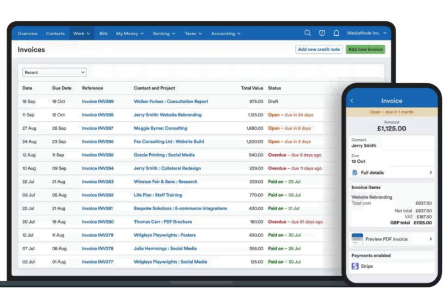This screenshot has width=447, height=298.
Task: Go to the Overview tab
Action: (27, 34)
